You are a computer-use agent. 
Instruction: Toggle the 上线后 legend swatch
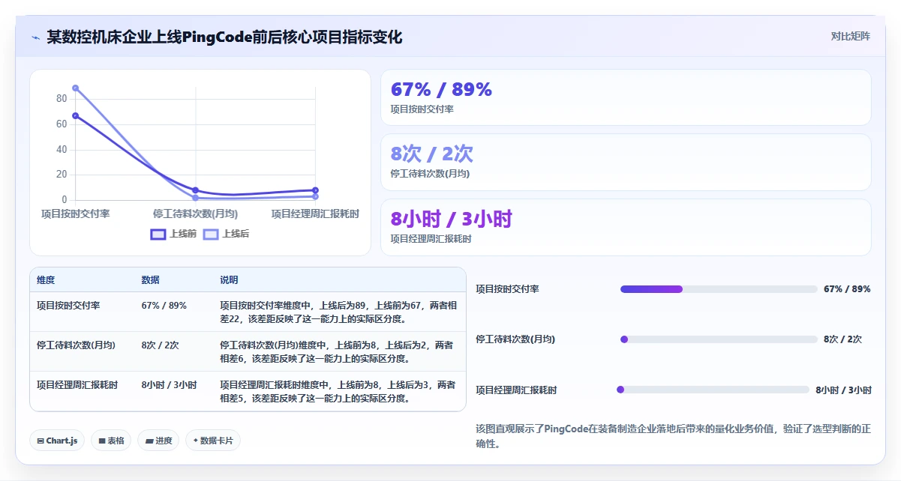(x=211, y=234)
